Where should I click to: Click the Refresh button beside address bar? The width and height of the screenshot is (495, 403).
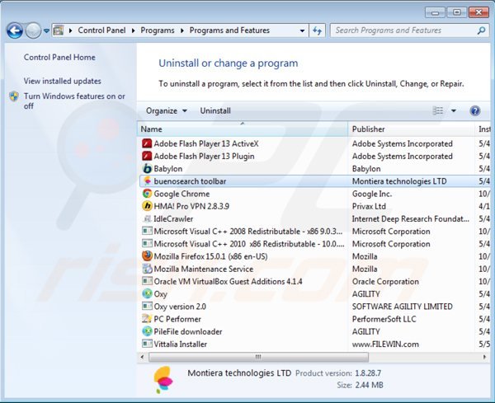point(317,30)
